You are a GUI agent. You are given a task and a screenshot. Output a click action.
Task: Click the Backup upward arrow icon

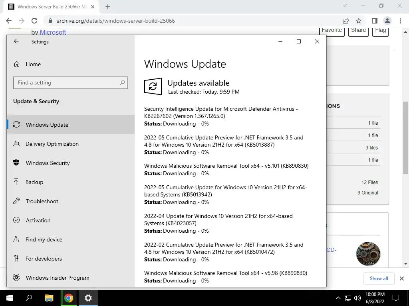tap(16, 182)
